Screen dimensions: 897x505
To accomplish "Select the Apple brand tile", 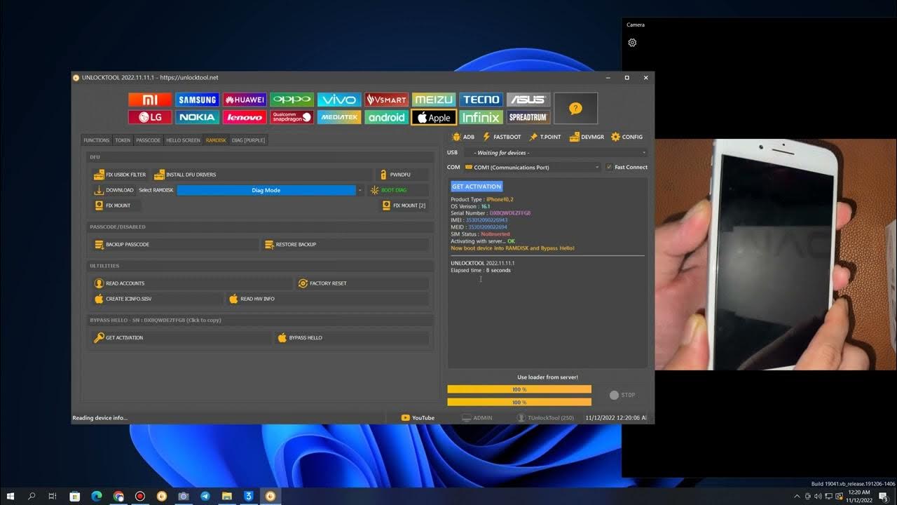I will point(434,117).
